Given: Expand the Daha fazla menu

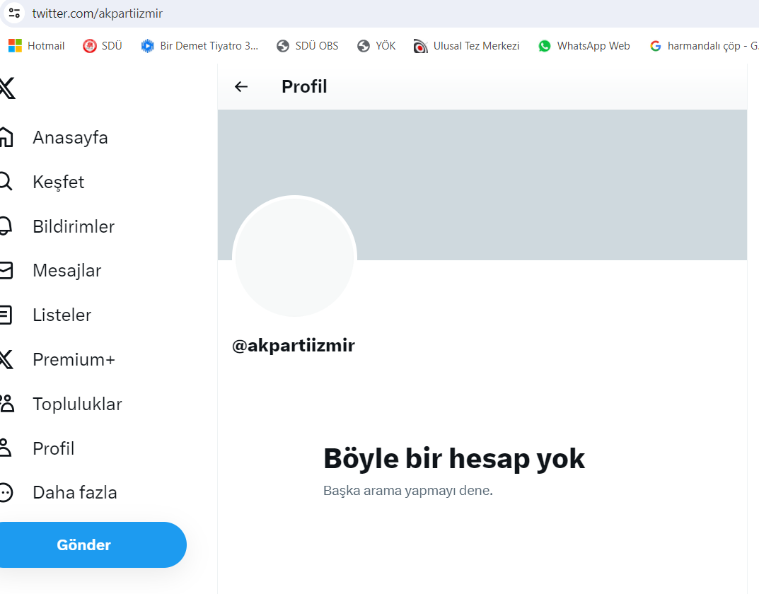Looking at the screenshot, I should pos(74,492).
